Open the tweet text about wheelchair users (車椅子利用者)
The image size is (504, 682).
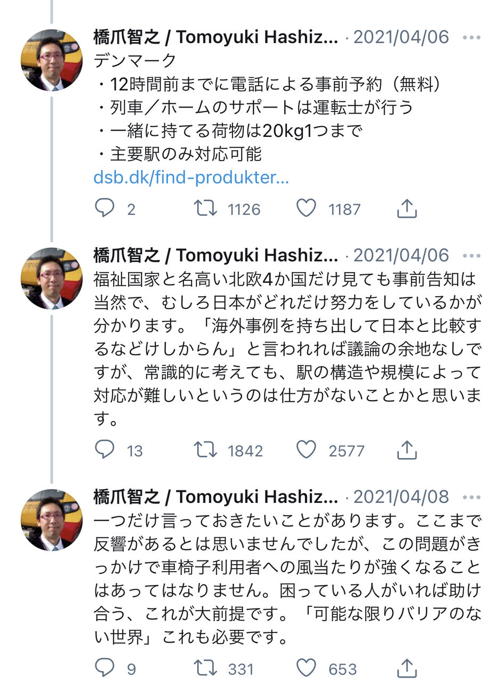[287, 578]
